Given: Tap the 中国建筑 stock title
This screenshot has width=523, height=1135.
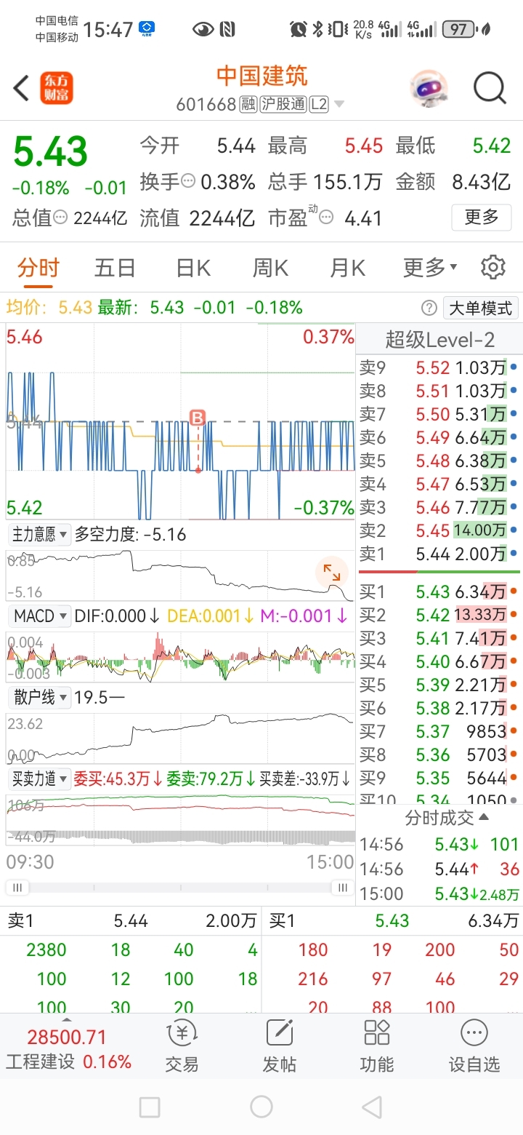Looking at the screenshot, I should pyautogui.click(x=261, y=76).
